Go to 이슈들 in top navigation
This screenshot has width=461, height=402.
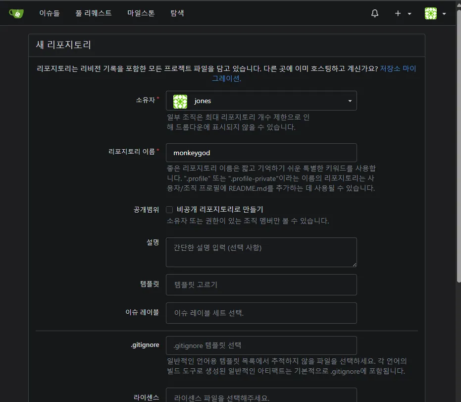click(50, 13)
